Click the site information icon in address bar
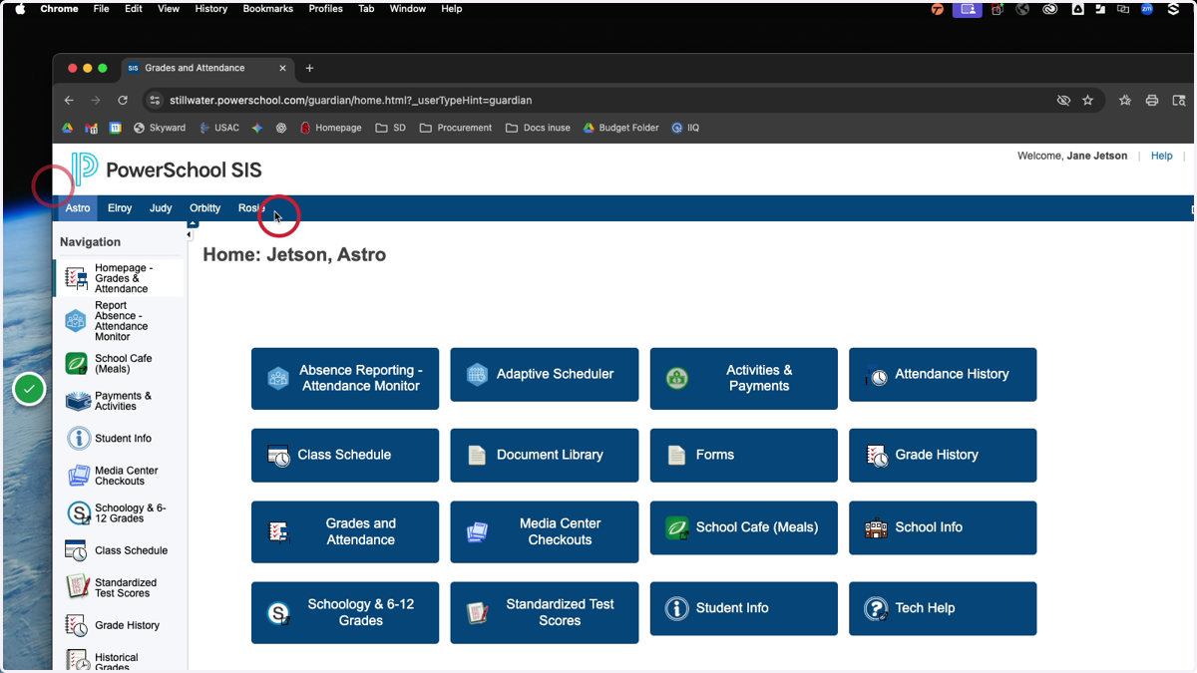The image size is (1197, 673). tap(154, 100)
